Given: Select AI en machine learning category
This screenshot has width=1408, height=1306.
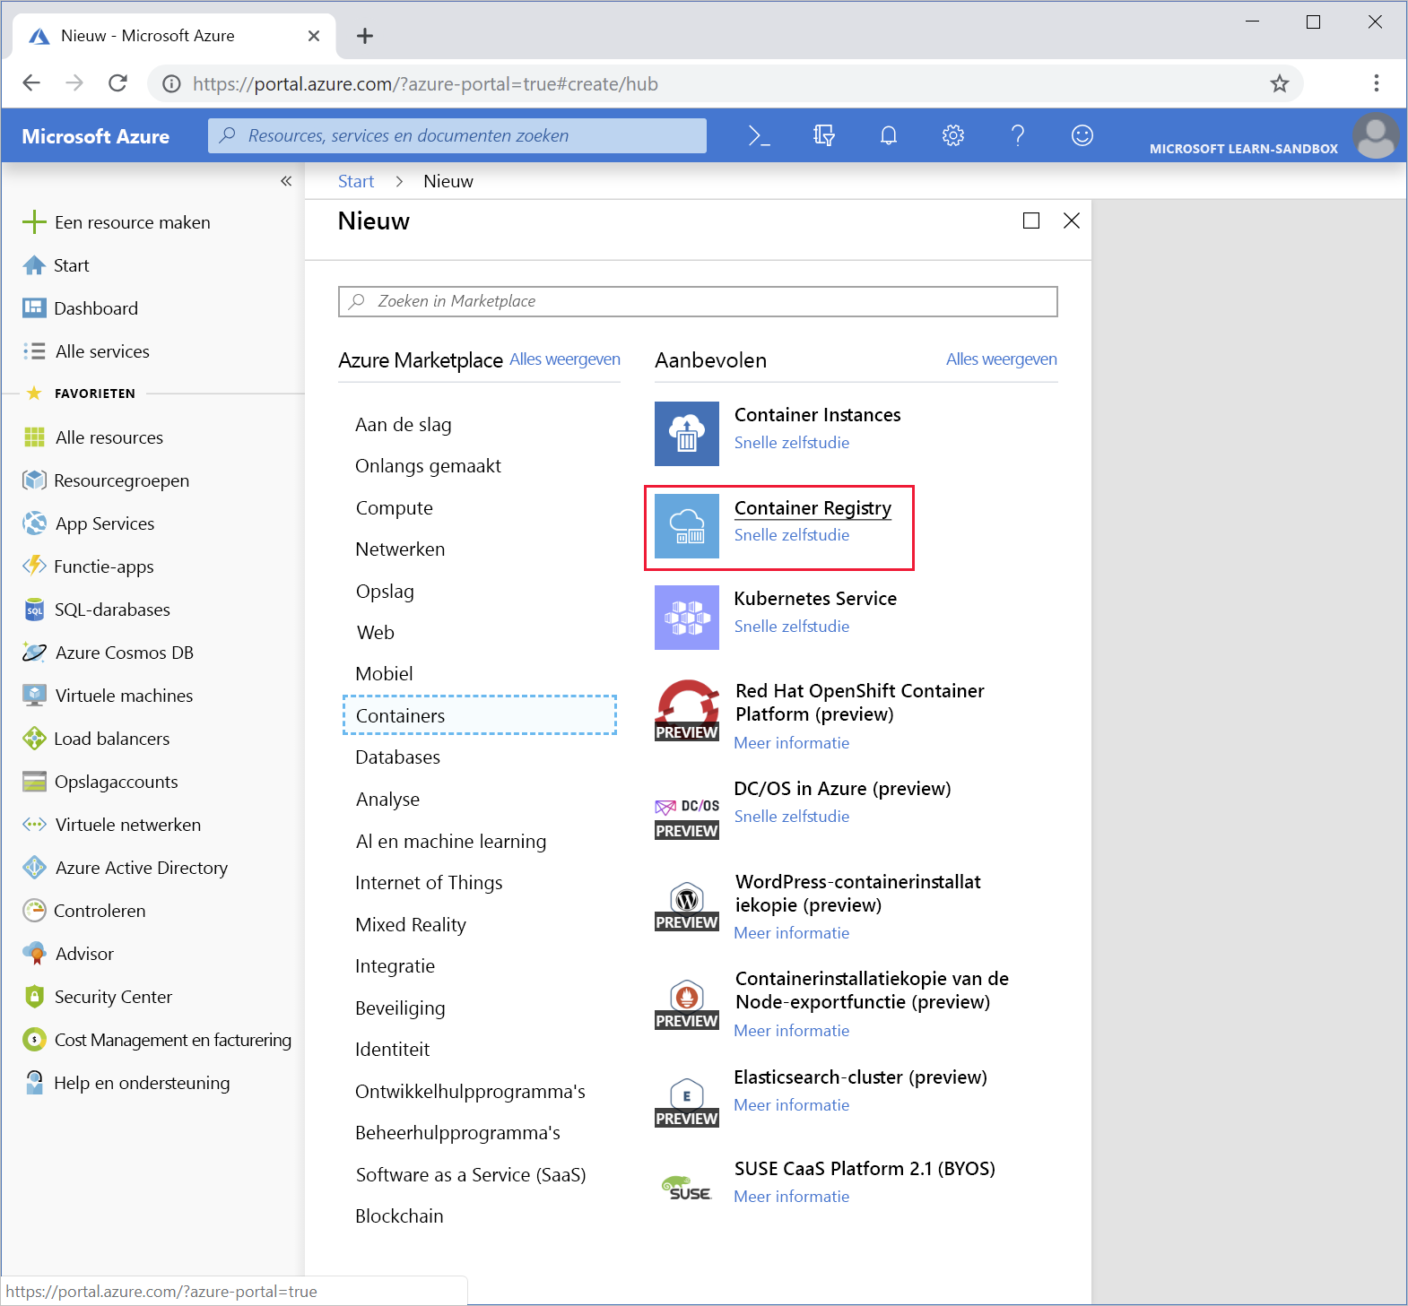Looking at the screenshot, I should (x=451, y=841).
